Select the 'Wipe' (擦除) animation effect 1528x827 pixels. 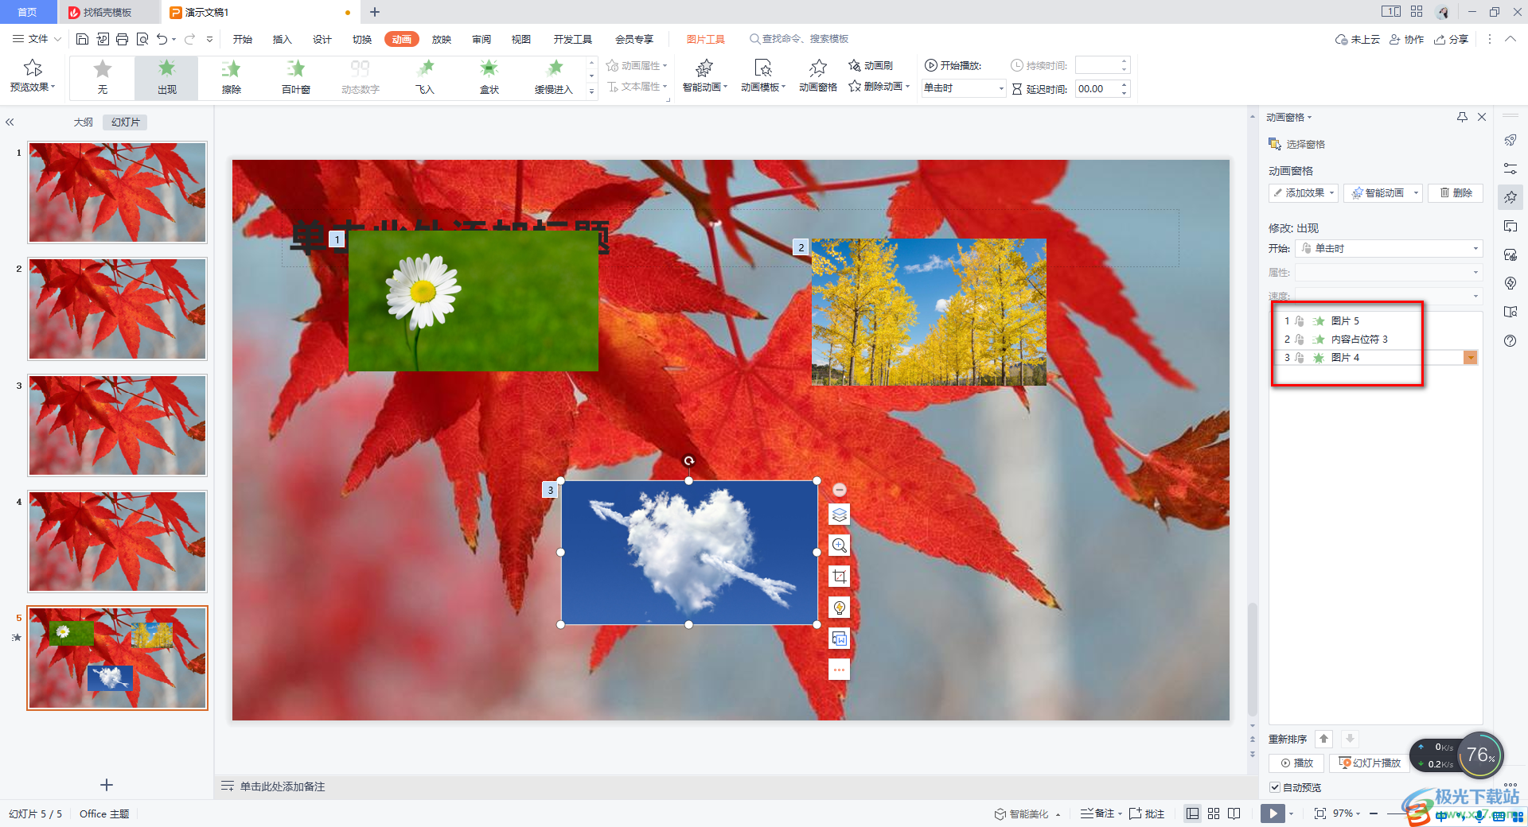(x=231, y=77)
